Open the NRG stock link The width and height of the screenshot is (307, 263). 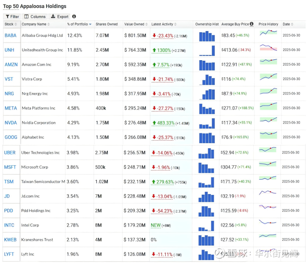click(9, 93)
